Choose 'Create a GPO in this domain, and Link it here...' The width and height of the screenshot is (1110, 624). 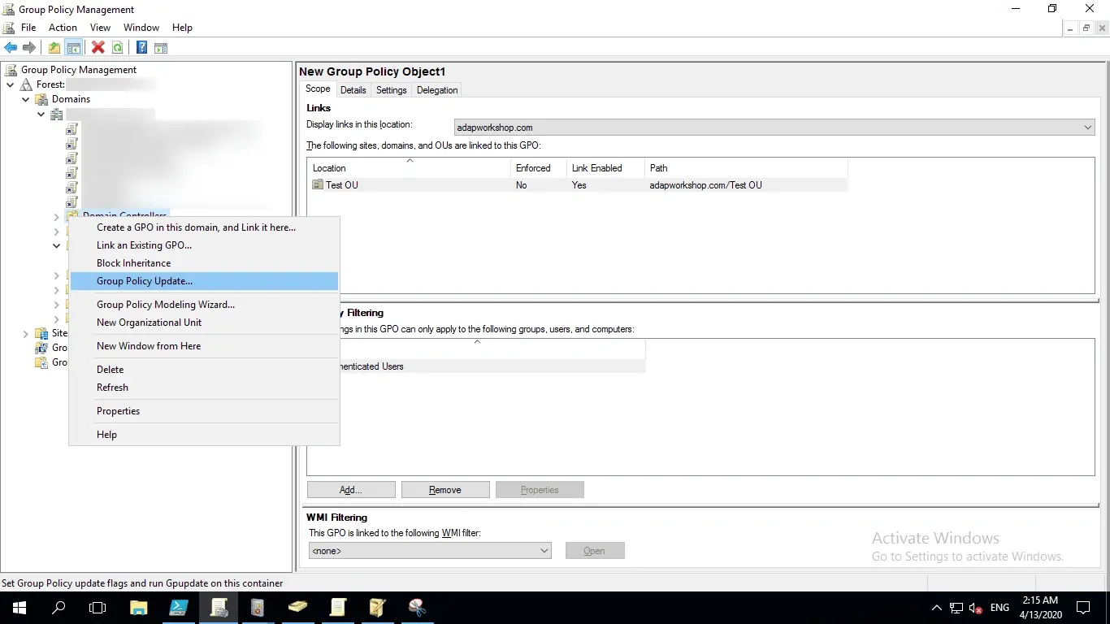204,227
